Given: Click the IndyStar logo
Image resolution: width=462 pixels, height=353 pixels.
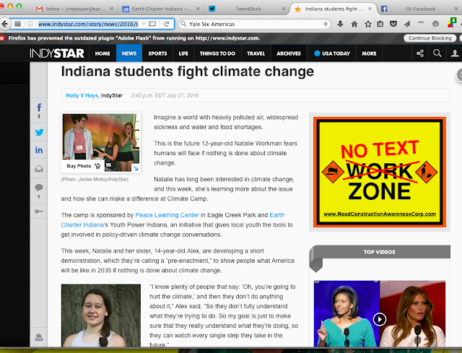Looking at the screenshot, I should [57, 53].
